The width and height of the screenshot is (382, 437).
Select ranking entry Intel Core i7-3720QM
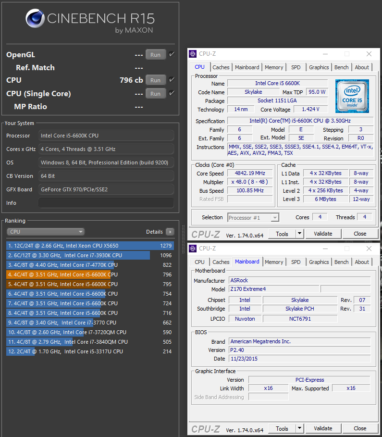90,332
